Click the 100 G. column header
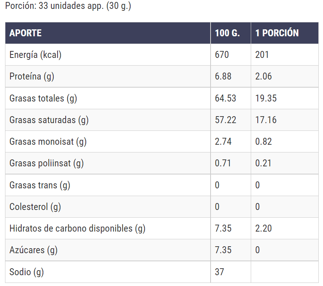The height and width of the screenshot is (286, 323). click(x=227, y=33)
